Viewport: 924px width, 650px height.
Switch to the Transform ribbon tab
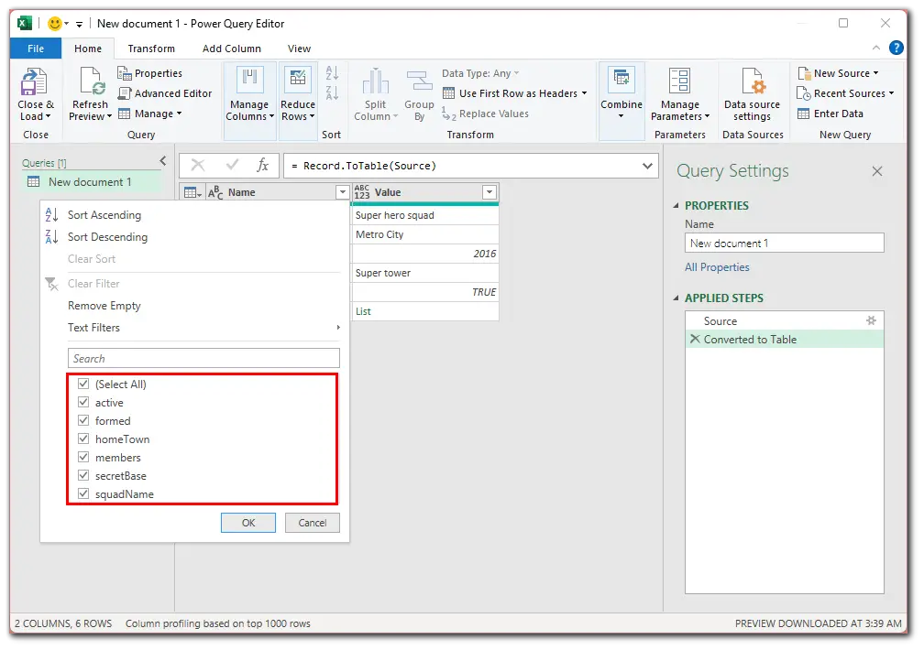151,49
